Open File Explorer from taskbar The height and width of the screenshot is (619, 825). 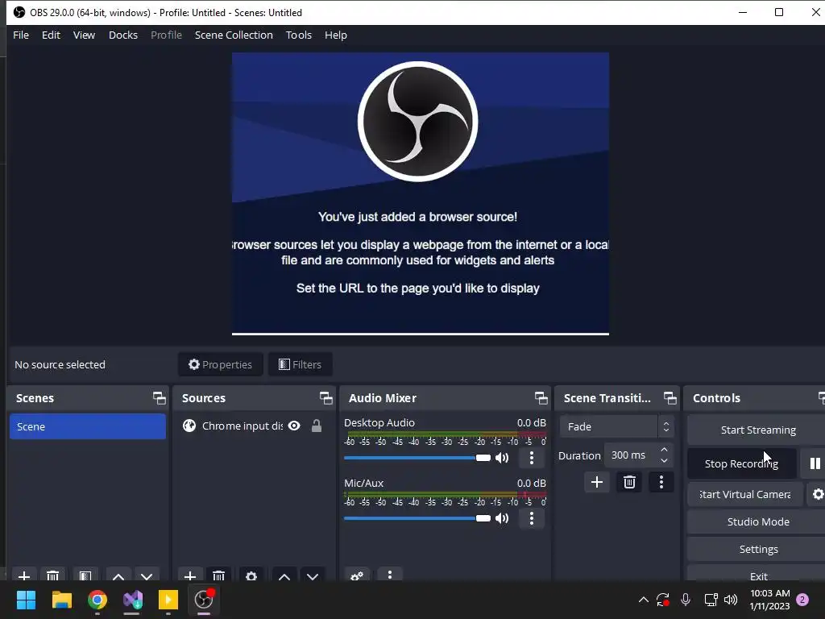[61, 600]
